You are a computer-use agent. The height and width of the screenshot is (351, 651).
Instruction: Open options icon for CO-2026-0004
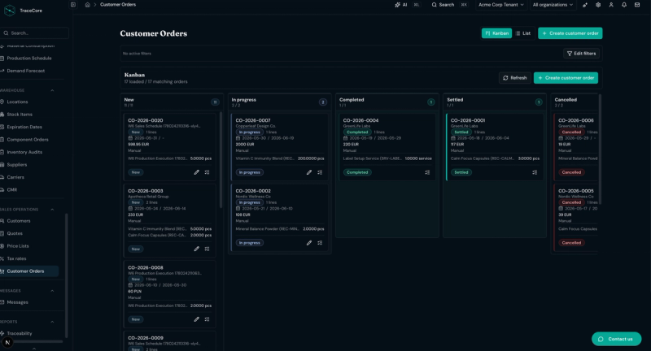coord(428,172)
